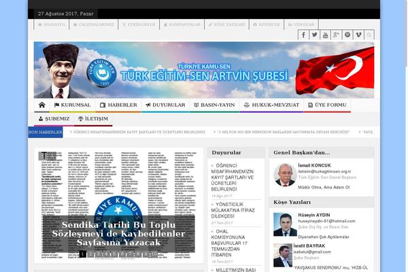Open announcement OHAL KOMİSYONUNA BAŞVURULAR
408x272 pixels.
[x=229, y=243]
